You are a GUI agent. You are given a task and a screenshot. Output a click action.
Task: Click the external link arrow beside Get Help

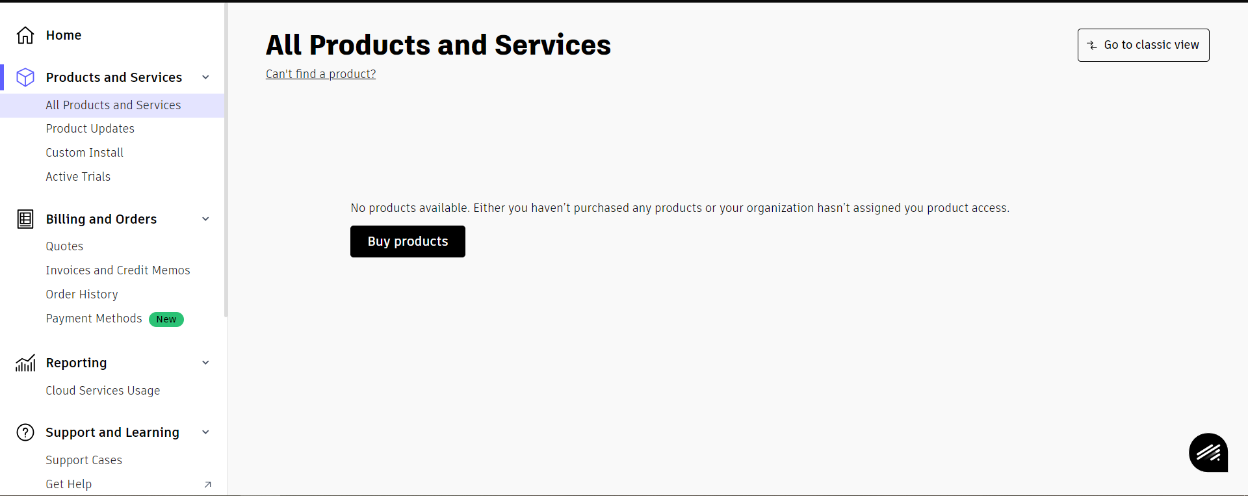[x=208, y=484]
